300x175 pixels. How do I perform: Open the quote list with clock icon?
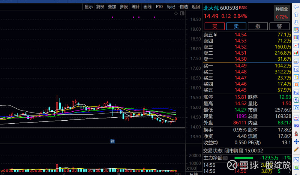point(296,30)
